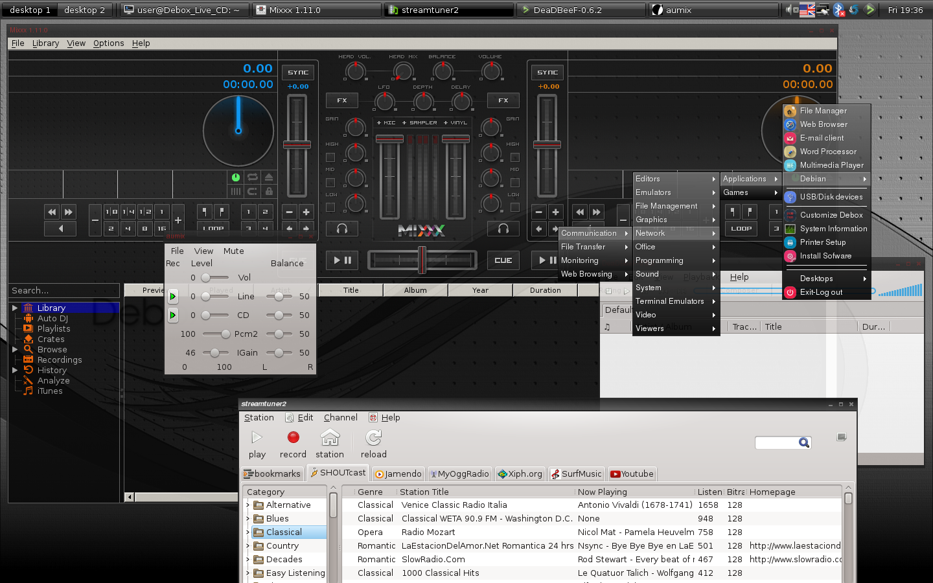Switch to desktop 2 in taskbar
933x583 pixels.
pyautogui.click(x=84, y=10)
